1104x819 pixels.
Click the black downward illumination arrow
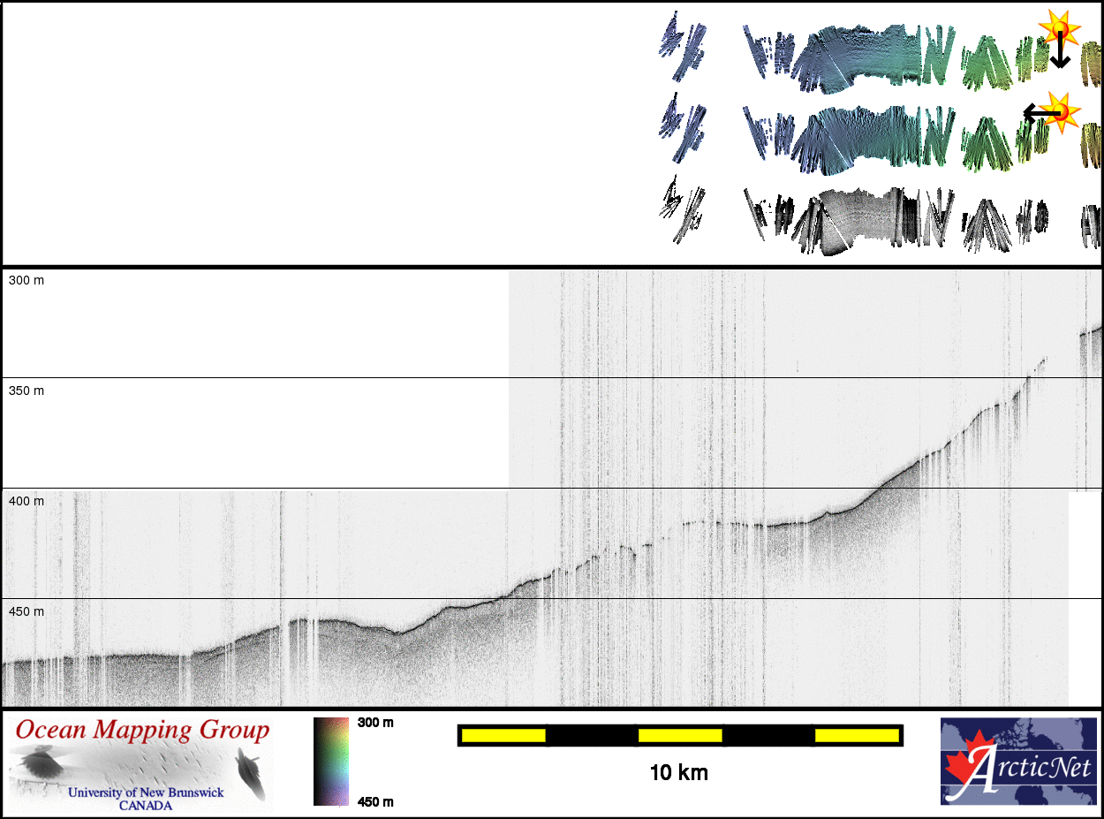click(1060, 55)
